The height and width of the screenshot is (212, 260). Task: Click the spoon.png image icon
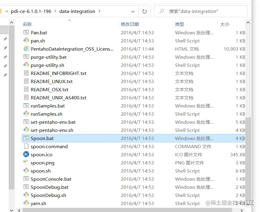click(x=26, y=162)
